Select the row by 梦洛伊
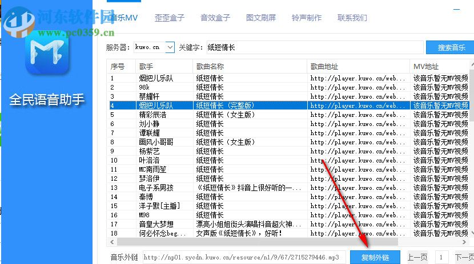 coord(288,178)
